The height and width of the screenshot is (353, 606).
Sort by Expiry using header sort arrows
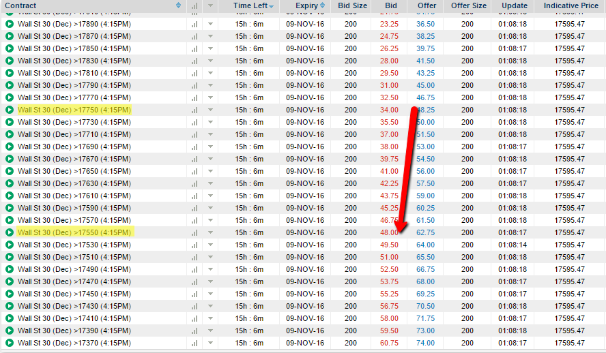pyautogui.click(x=322, y=5)
